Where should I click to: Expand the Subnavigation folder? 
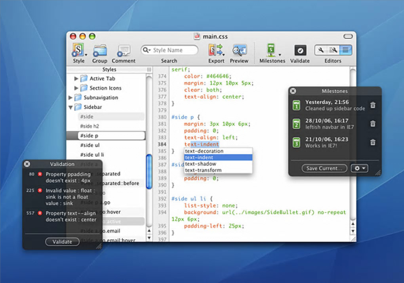coord(71,97)
